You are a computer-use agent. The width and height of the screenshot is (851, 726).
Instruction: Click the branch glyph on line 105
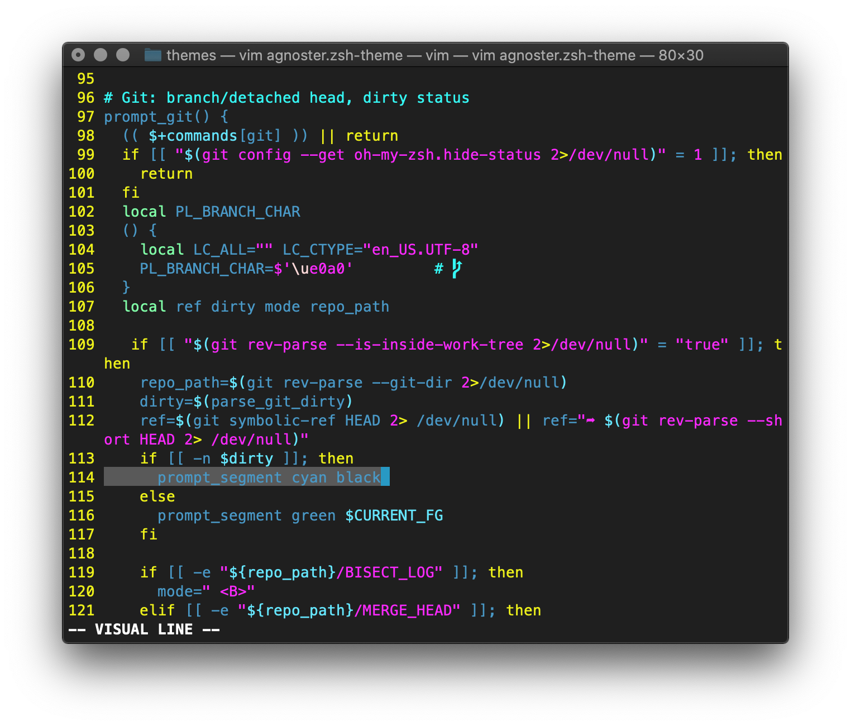click(x=457, y=269)
